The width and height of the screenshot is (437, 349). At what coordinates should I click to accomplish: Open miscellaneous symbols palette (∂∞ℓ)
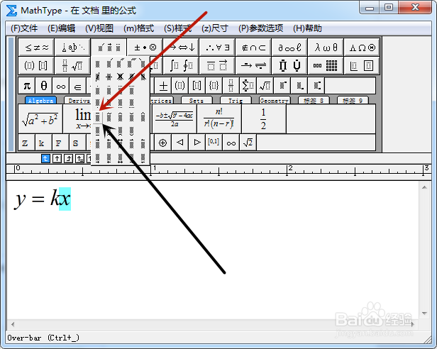click(290, 48)
